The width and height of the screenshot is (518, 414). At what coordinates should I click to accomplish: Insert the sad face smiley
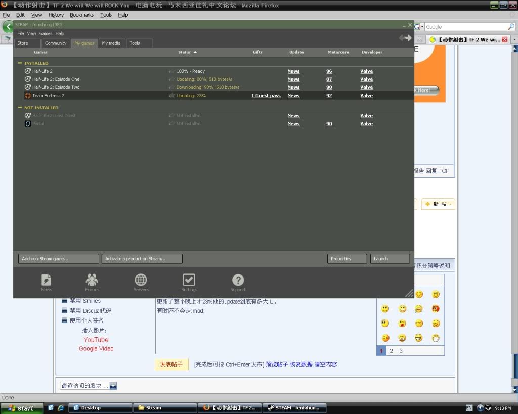point(385,309)
